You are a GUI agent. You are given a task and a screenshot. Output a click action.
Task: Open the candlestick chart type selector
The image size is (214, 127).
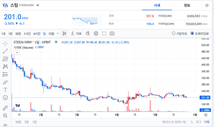65,34
